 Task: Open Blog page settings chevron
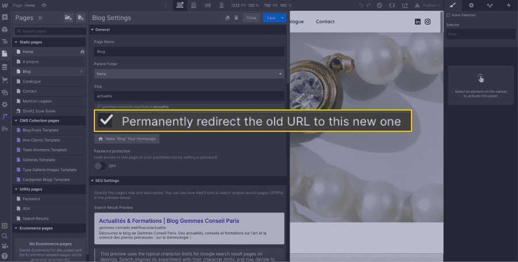coord(81,71)
